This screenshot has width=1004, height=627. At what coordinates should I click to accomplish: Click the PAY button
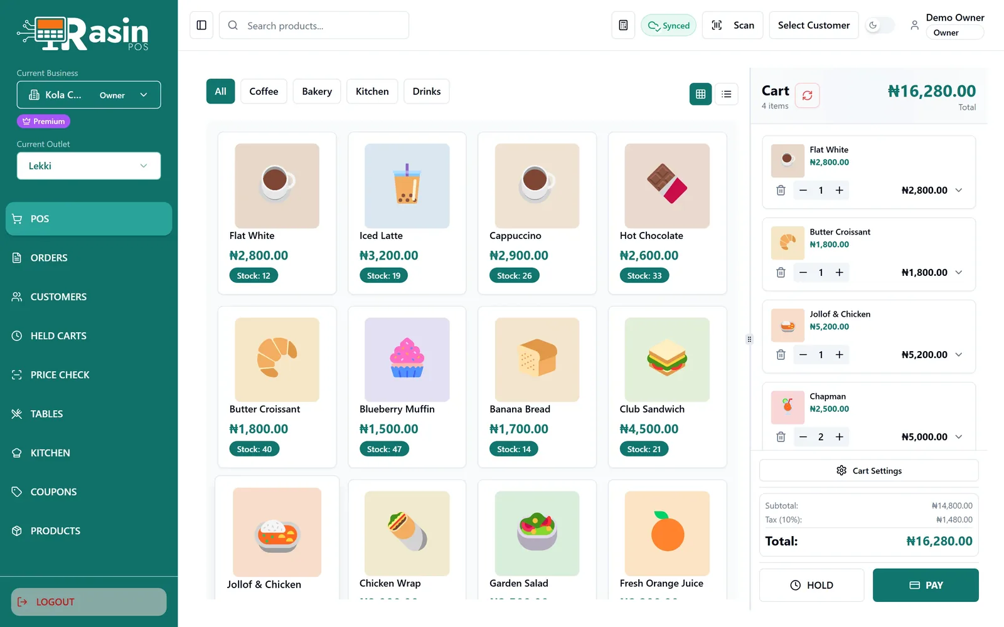(926, 585)
